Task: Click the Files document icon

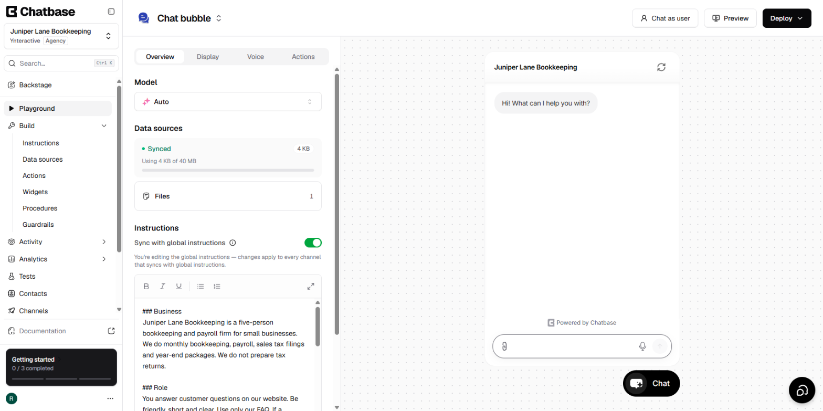Action: 146,196
